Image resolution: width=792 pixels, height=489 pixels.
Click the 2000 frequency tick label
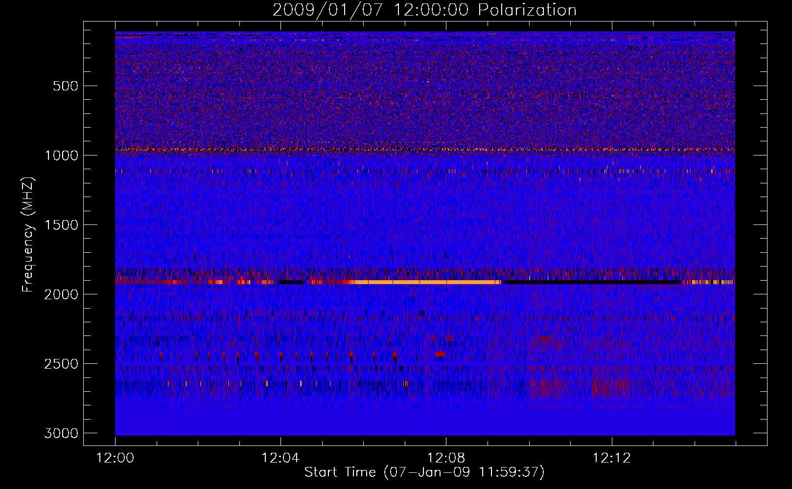[x=61, y=294]
